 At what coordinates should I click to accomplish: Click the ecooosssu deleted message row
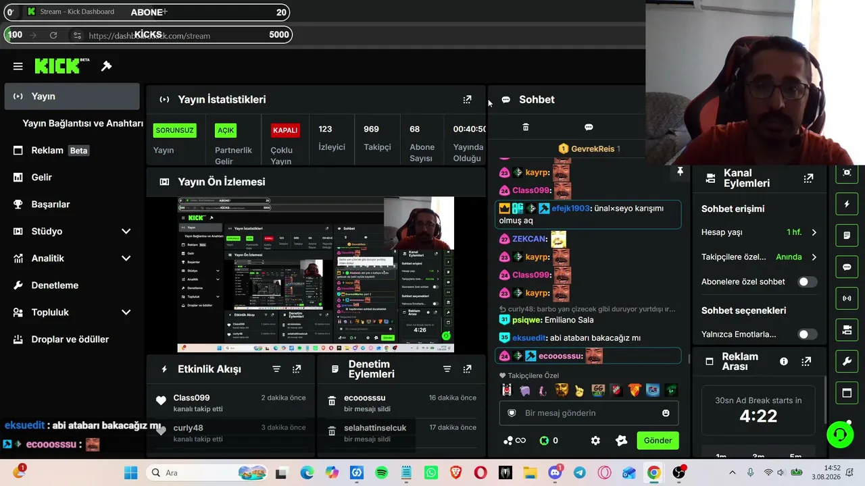(x=401, y=403)
